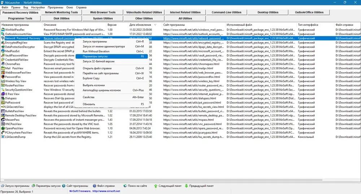Open the http://www.nirsoft.net link in status bar
This screenshot has height=194, width=361.
point(106,191)
